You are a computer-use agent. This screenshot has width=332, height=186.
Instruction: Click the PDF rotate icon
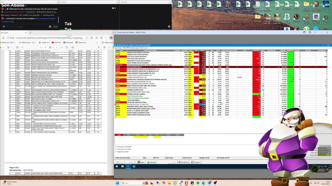[x=67, y=47]
